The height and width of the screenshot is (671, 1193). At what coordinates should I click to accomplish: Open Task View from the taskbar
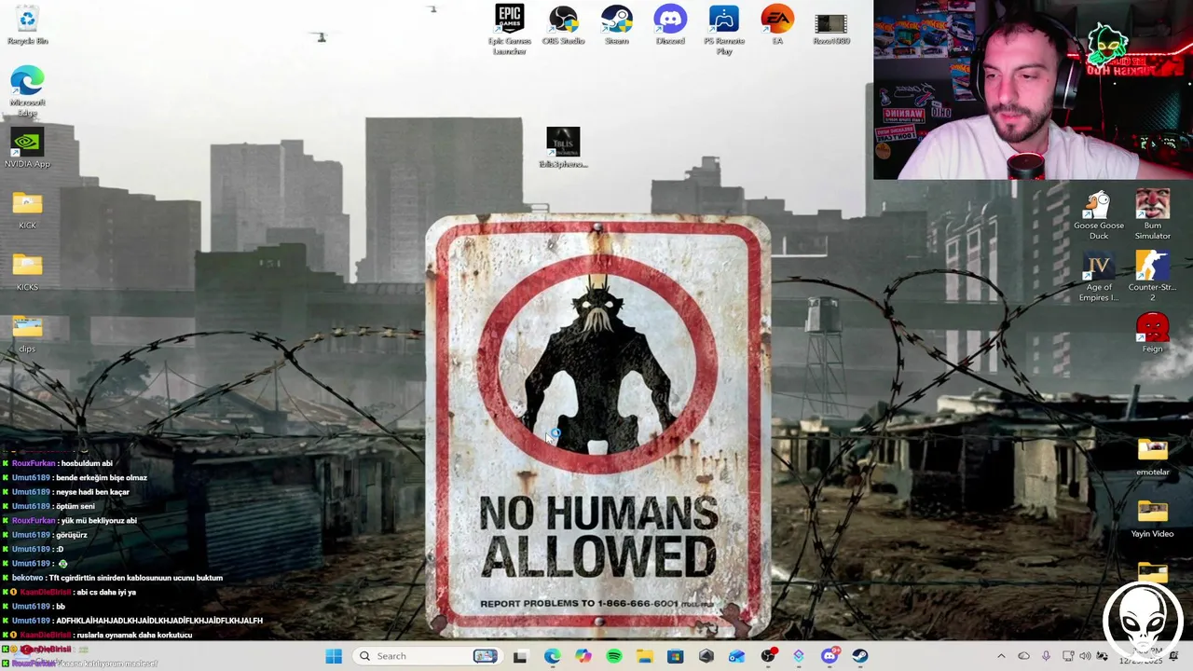520,656
